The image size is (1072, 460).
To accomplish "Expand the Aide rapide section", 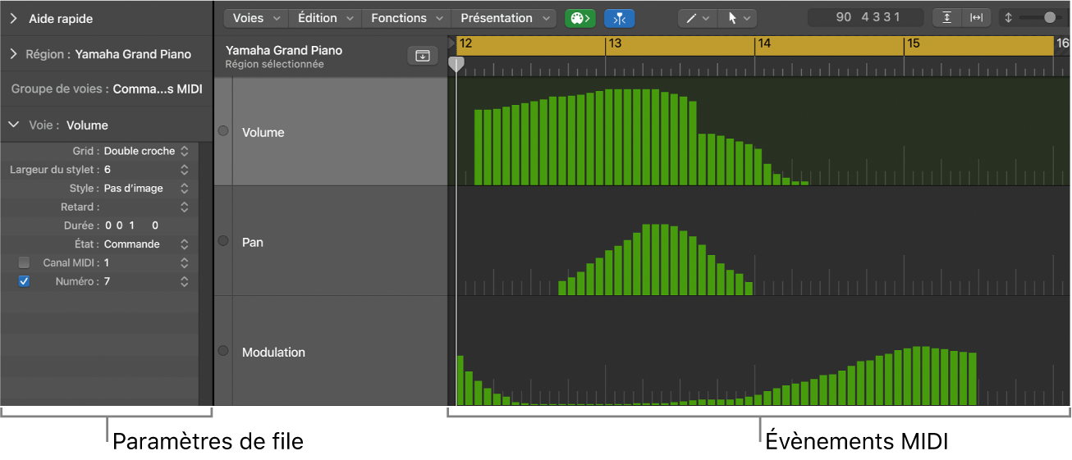I will pyautogui.click(x=14, y=18).
